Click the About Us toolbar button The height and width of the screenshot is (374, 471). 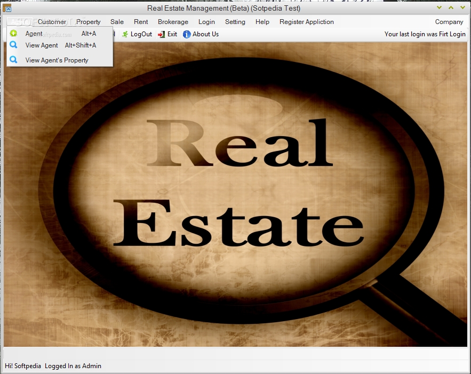(x=201, y=34)
